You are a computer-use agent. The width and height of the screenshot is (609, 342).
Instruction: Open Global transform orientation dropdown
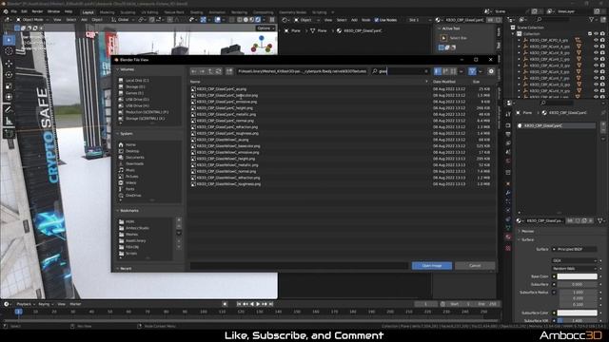point(123,20)
